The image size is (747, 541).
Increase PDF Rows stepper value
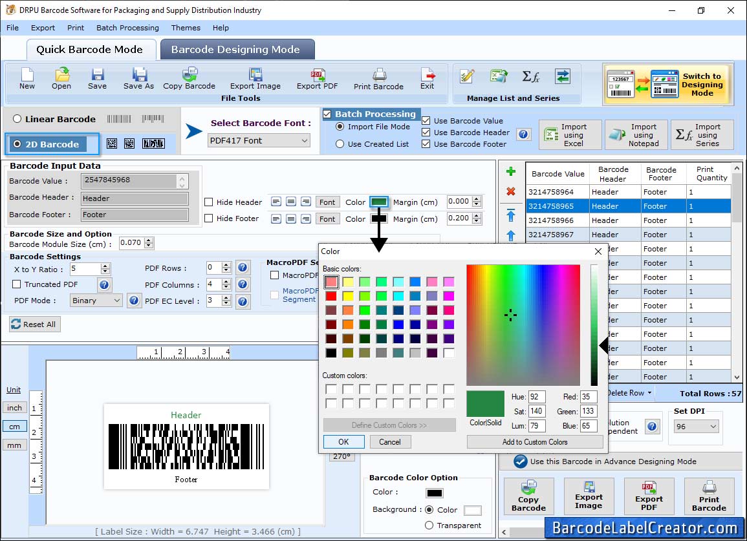[x=227, y=265]
